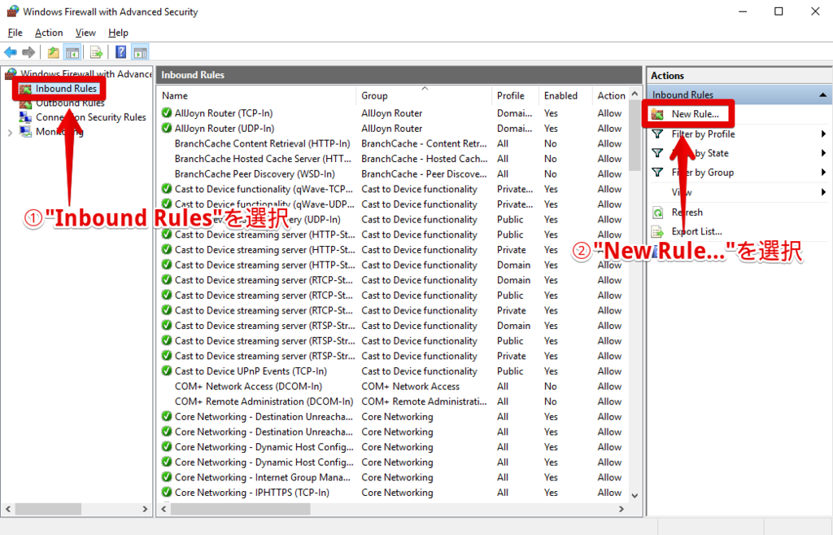Select BranchCache Hosted Cache Server rule

point(263,159)
